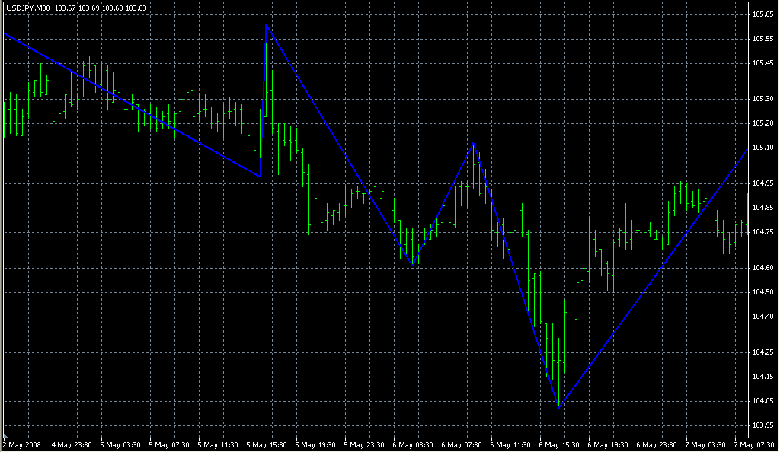The image size is (780, 452).
Task: Click the 5 May 07:30 time label
Action: click(169, 445)
